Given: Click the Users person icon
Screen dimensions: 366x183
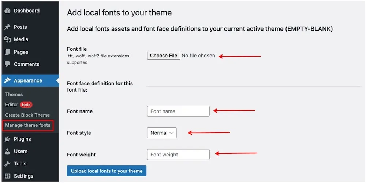Looking at the screenshot, I should pos(7,151).
